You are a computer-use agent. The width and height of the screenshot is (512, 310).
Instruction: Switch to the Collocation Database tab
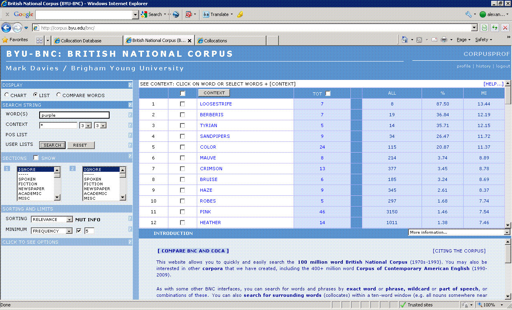tap(88, 40)
